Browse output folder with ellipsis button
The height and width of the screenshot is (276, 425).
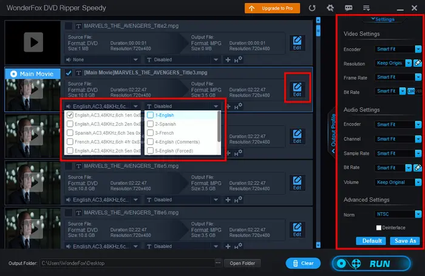coord(218,263)
